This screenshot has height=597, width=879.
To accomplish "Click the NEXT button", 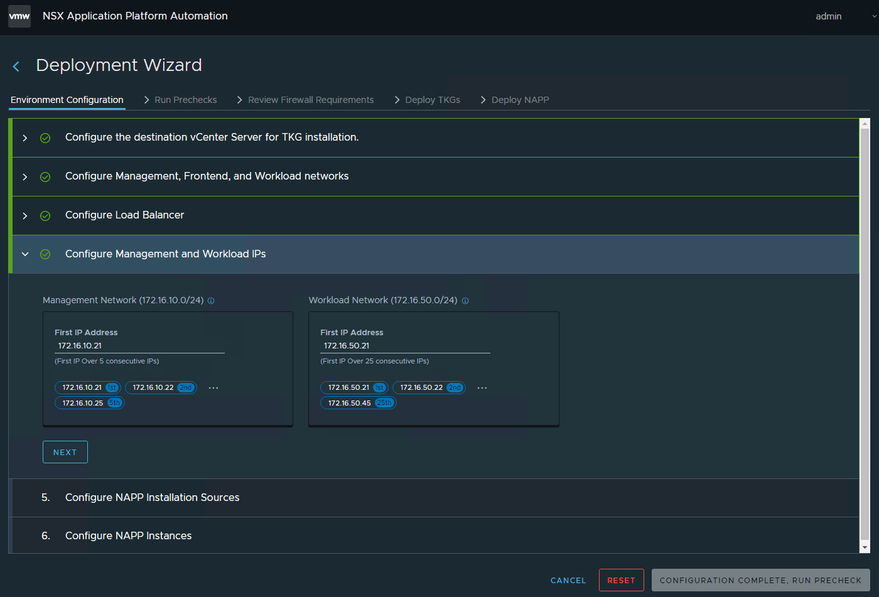I will tap(65, 452).
